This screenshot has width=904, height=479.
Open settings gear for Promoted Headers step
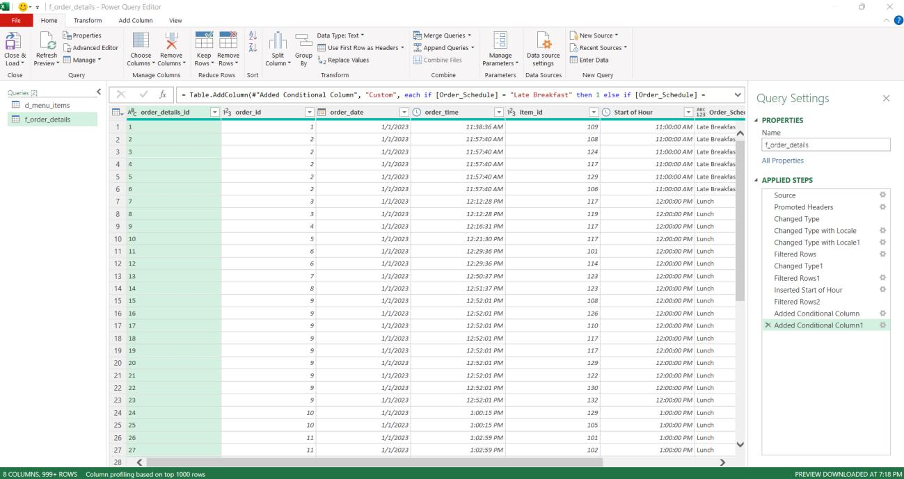(x=882, y=207)
